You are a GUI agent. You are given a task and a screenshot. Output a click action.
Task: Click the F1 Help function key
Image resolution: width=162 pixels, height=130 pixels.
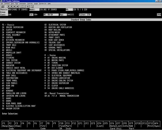point(5,125)
